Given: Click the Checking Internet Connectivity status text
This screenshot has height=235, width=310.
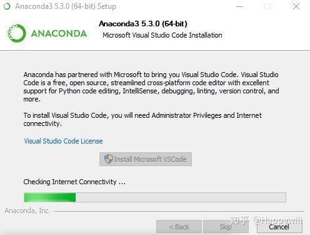Looking at the screenshot, I should [74, 182].
